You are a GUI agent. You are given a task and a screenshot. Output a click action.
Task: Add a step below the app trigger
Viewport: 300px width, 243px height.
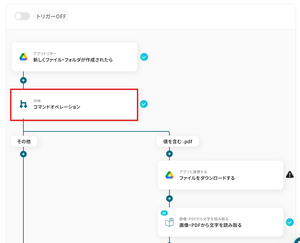coord(23,80)
